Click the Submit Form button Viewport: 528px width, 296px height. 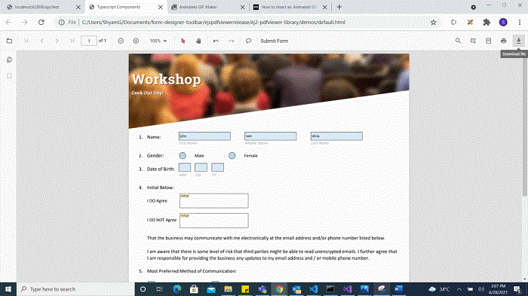tap(274, 41)
